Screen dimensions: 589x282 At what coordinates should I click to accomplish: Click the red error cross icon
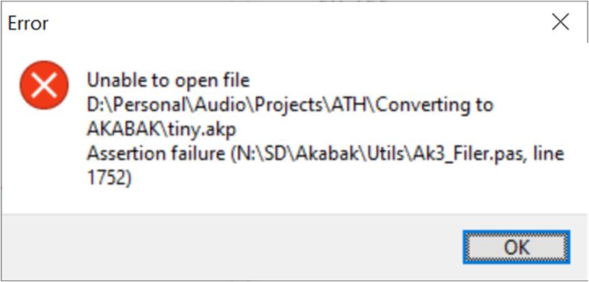(44, 85)
